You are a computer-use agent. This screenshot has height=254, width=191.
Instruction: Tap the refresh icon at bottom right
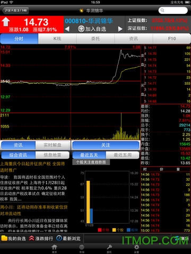177,239
